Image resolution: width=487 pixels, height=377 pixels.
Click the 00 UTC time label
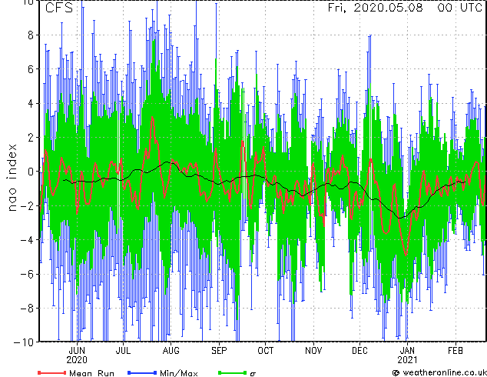coord(459,8)
